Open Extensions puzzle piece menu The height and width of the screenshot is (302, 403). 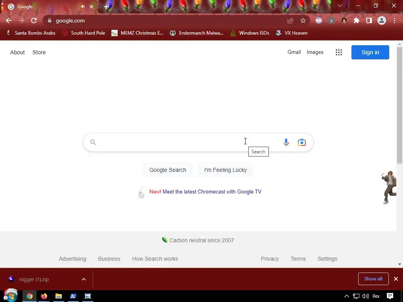357,21
